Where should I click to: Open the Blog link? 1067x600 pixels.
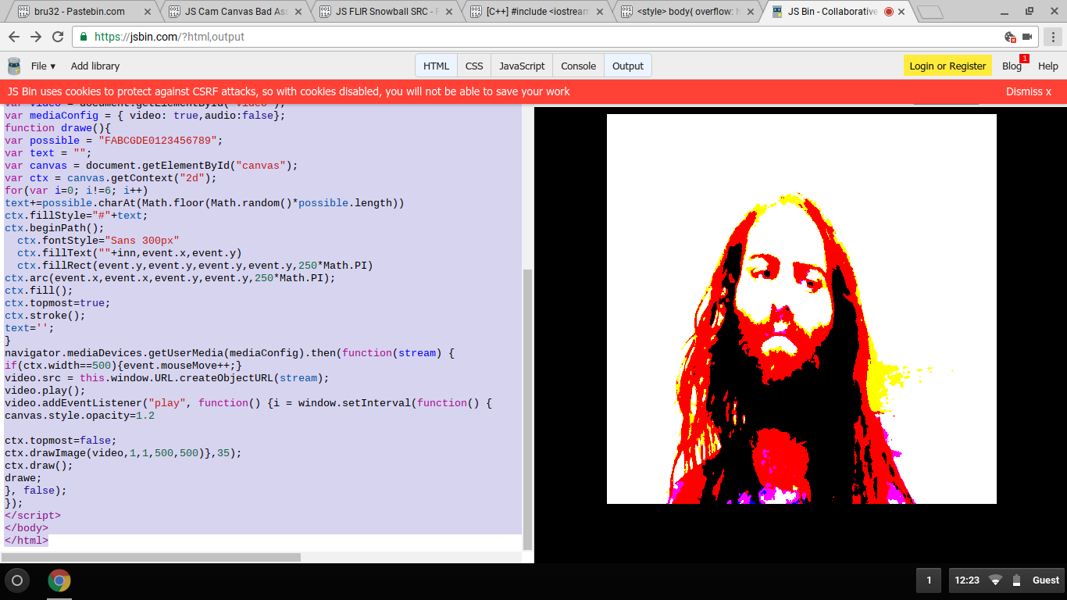coord(1012,66)
